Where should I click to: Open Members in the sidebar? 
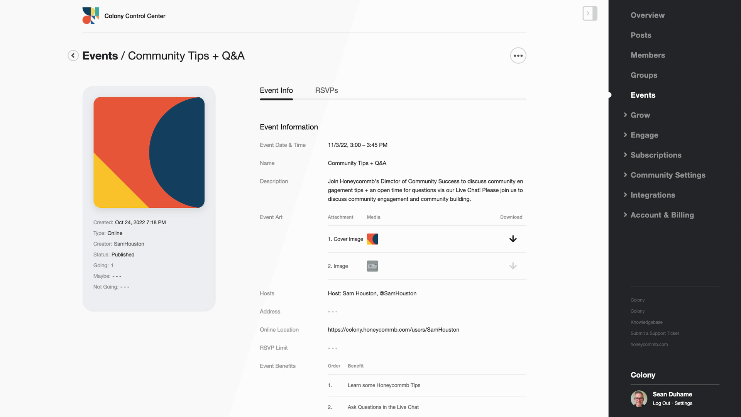point(648,55)
